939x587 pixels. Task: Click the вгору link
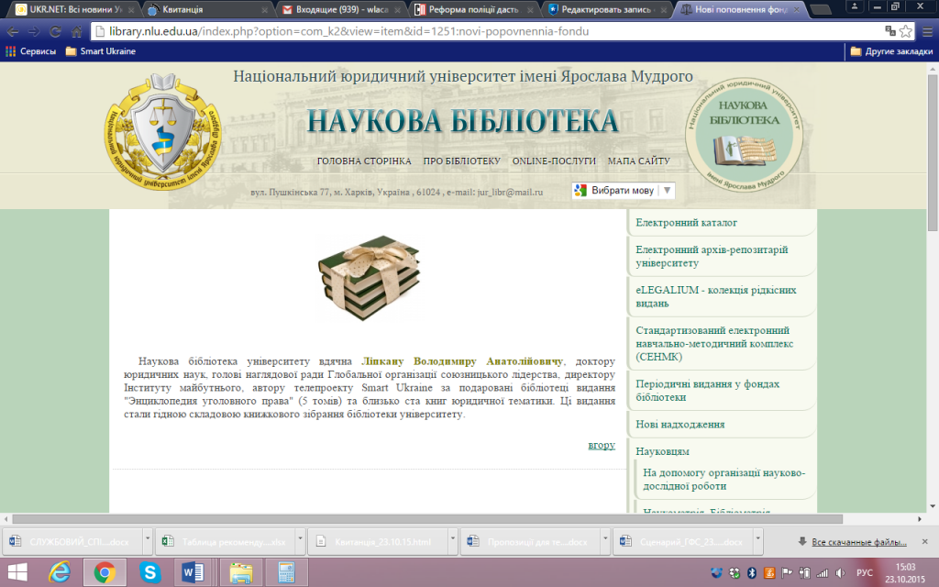pos(602,445)
